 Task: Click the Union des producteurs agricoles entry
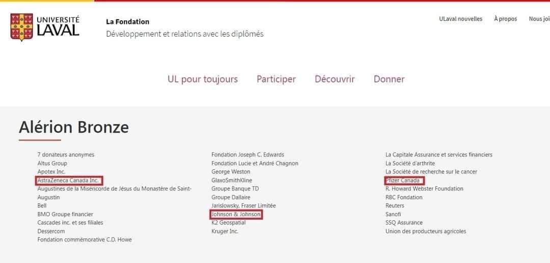pyautogui.click(x=426, y=231)
